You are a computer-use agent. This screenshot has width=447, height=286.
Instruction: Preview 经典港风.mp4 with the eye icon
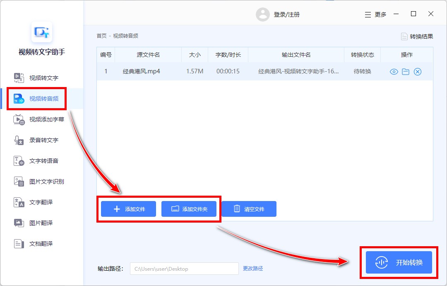click(x=393, y=71)
